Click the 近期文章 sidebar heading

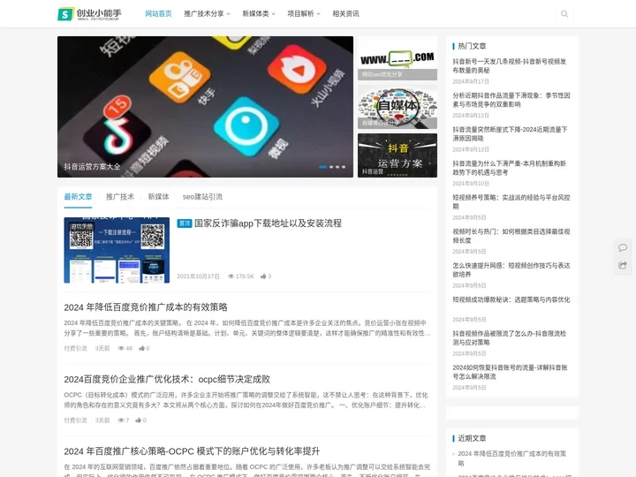(x=472, y=438)
